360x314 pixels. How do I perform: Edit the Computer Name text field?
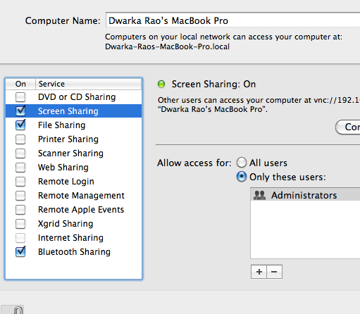232,20
